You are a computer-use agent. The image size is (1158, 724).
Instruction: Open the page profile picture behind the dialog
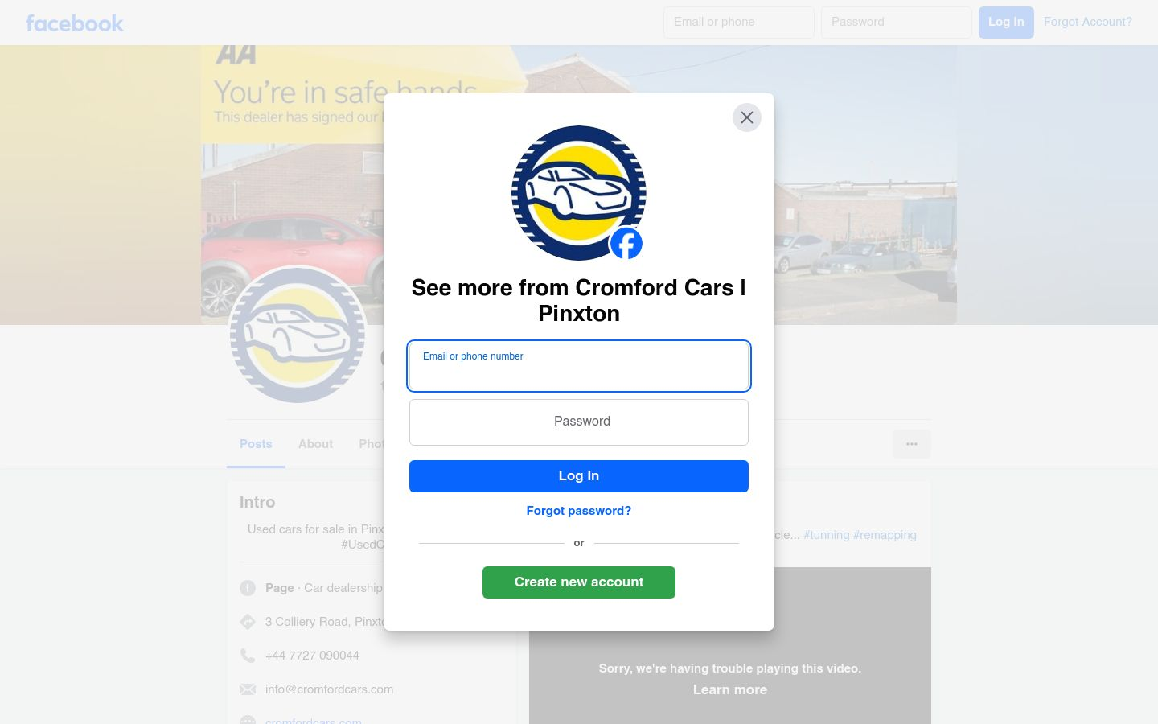click(298, 335)
